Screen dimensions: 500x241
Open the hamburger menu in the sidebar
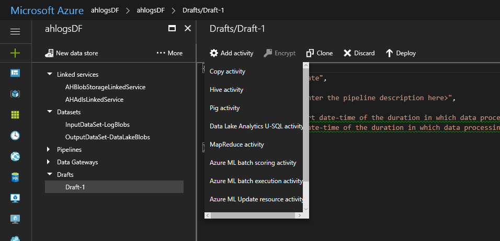[15, 32]
